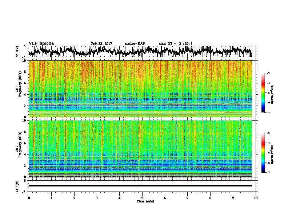Click the ch.2 color bar log(PSD) label
Image resolution: width=288 pixels, height=222 pixels.
(x=272, y=154)
